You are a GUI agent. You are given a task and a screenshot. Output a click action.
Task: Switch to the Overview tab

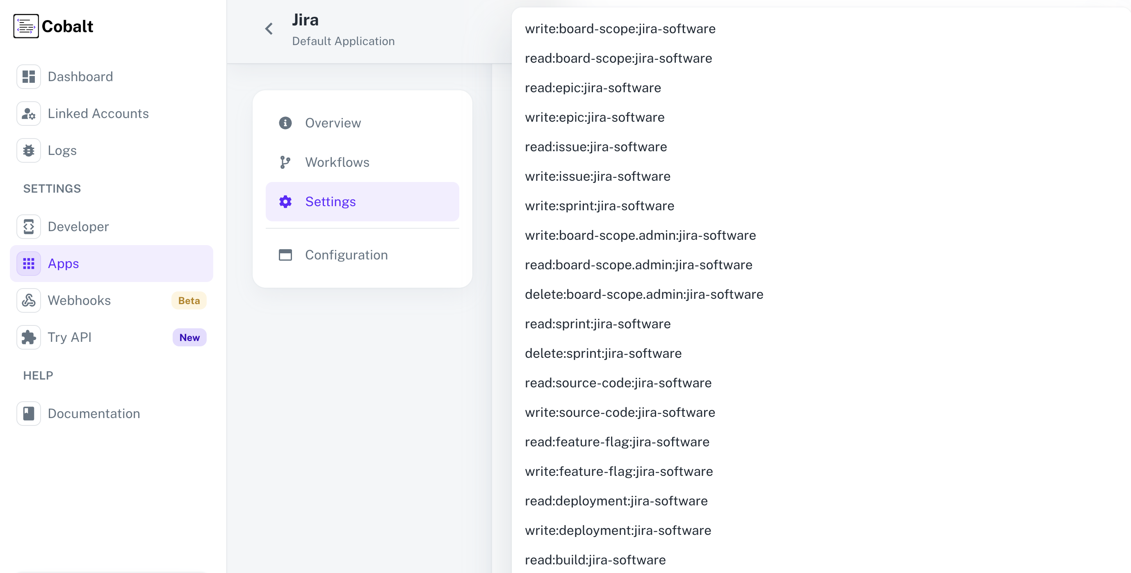[x=333, y=123]
